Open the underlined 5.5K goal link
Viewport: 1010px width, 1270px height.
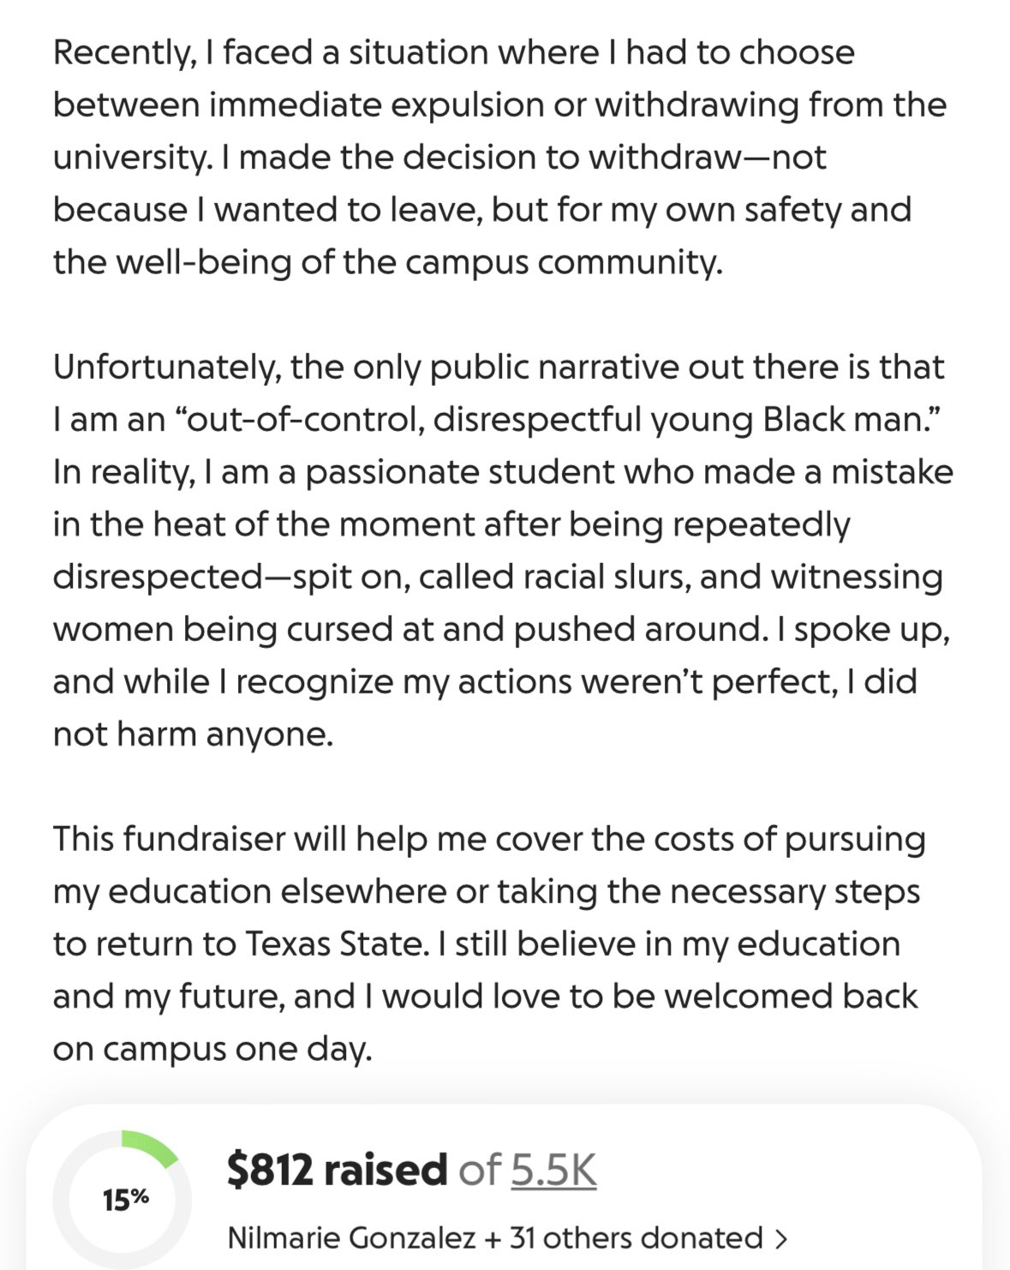tap(553, 1170)
